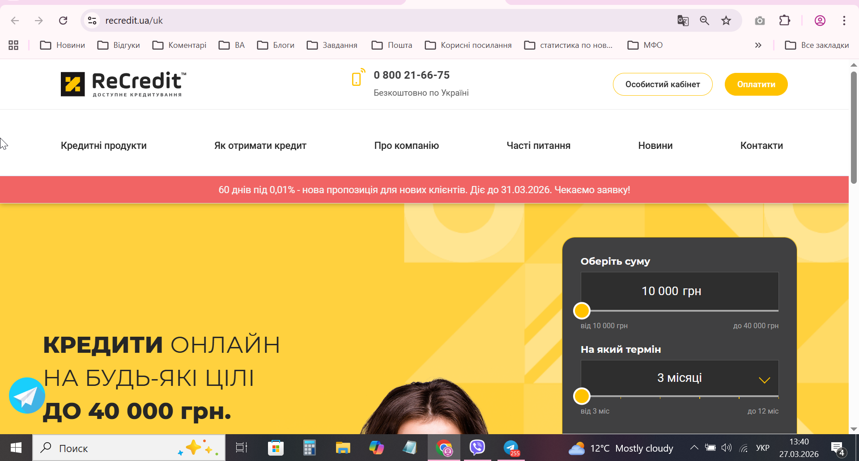Viewport: 859px width, 461px height.
Task: Open the apps grid in bookmarks bar
Action: click(x=13, y=45)
